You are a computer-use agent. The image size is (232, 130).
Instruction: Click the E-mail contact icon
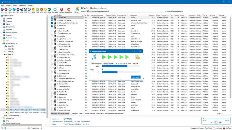point(206,128)
